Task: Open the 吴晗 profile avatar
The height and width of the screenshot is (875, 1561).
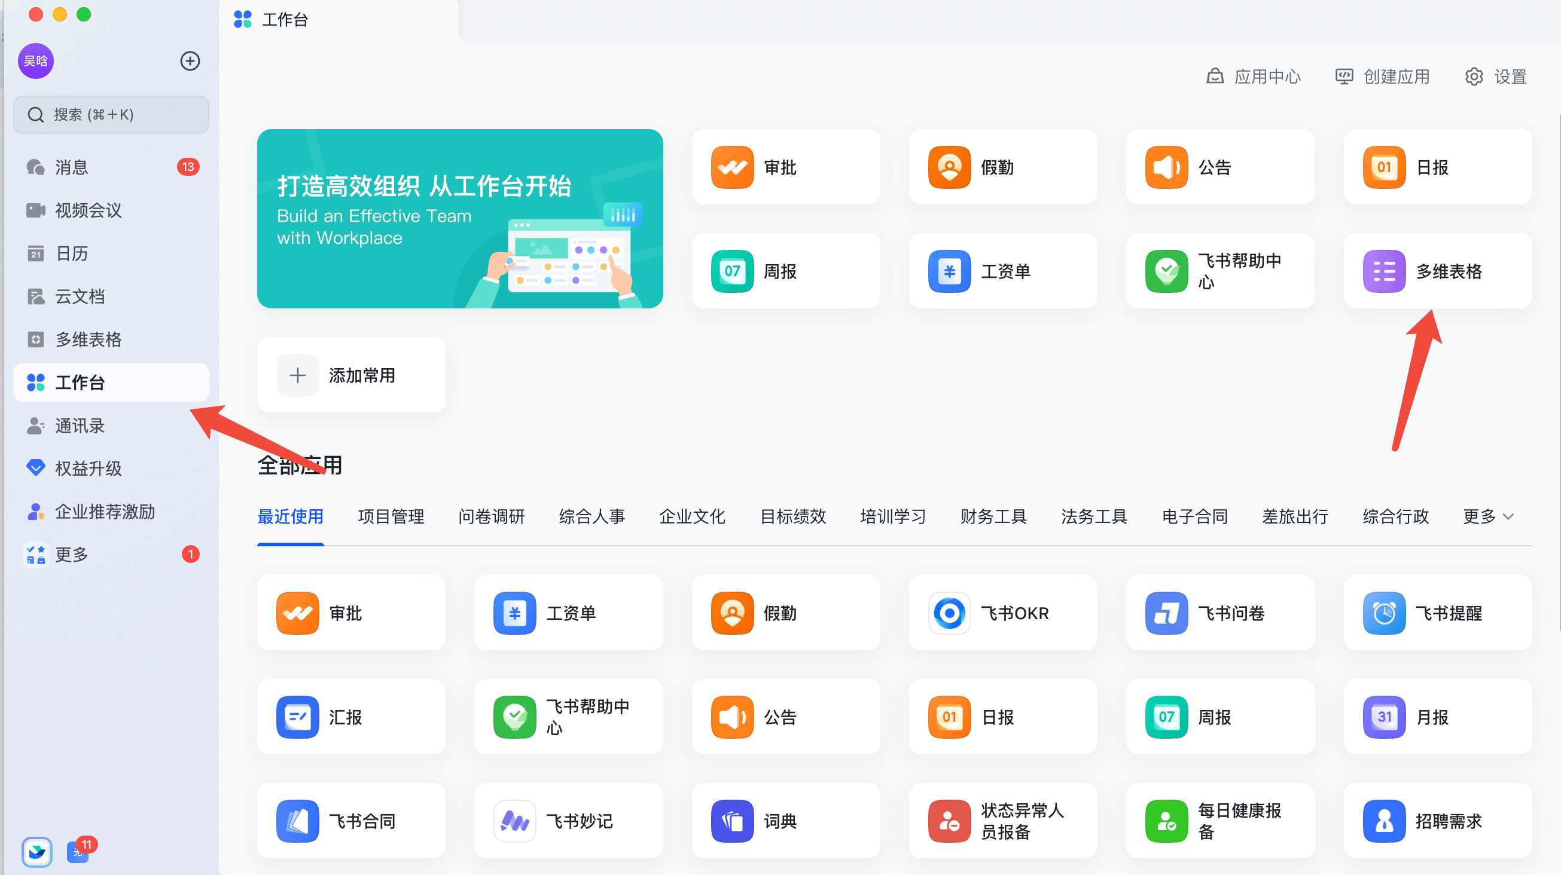Action: 36,61
